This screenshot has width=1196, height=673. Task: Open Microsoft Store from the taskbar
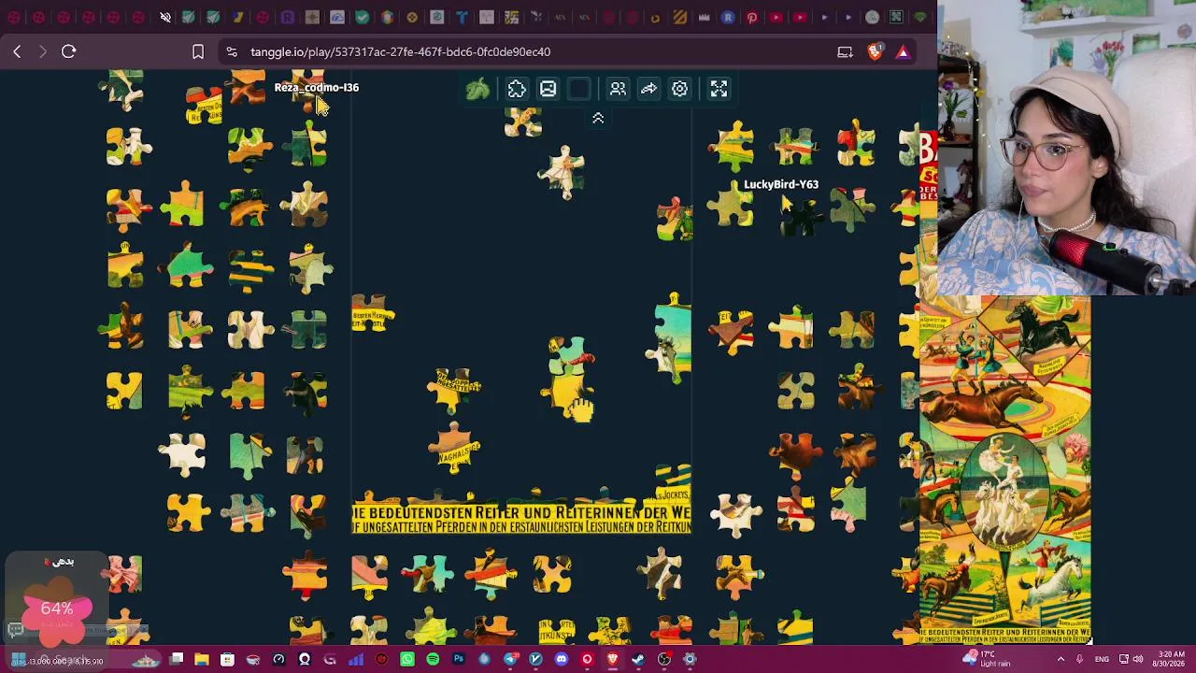(x=227, y=660)
